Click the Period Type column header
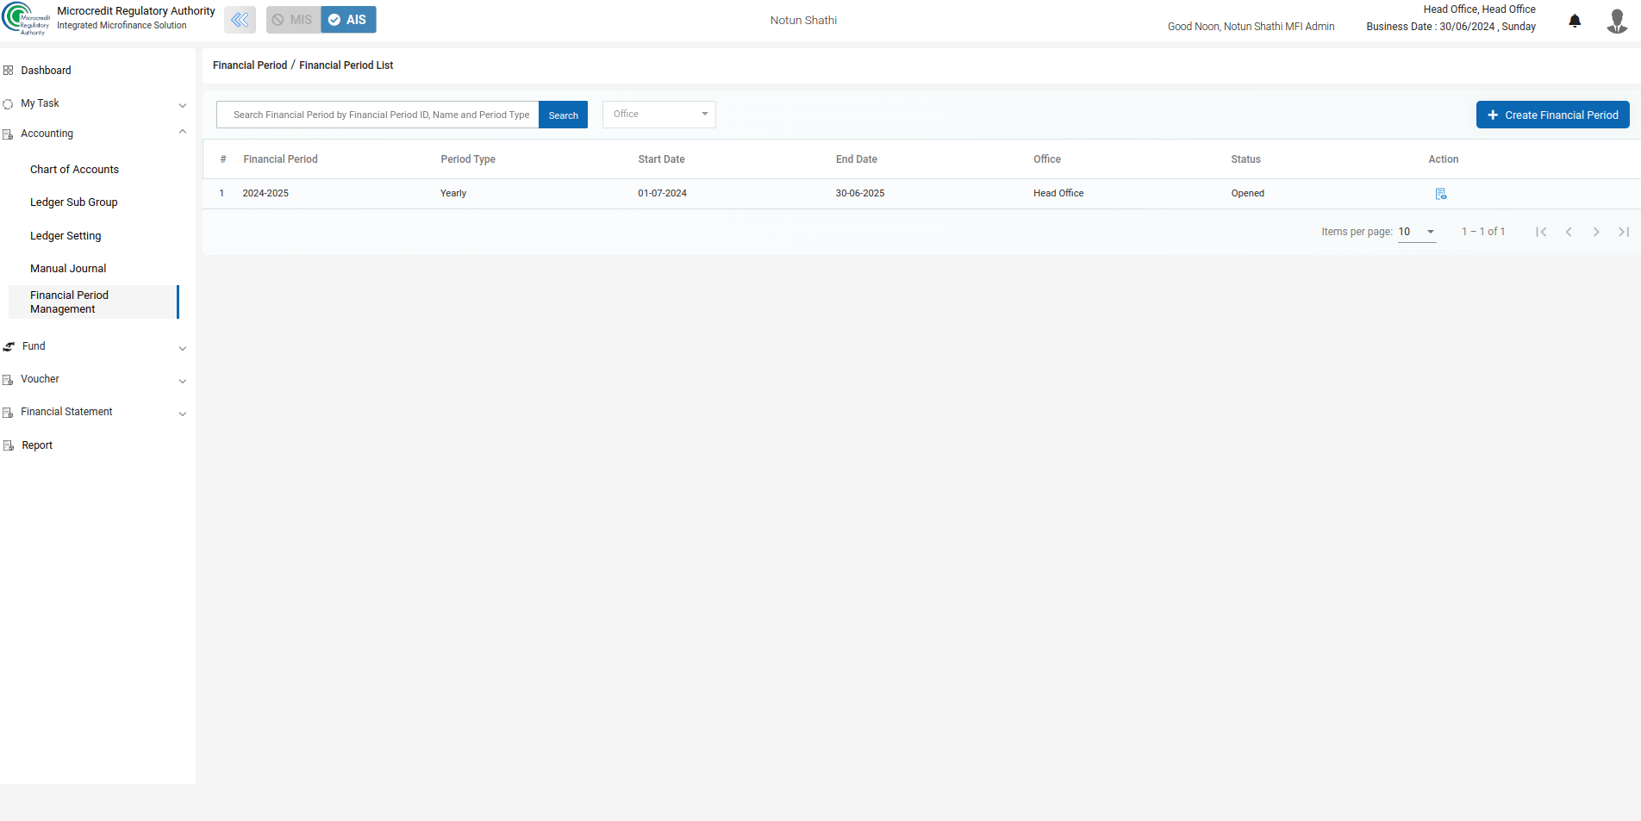The image size is (1641, 821). tap(468, 159)
